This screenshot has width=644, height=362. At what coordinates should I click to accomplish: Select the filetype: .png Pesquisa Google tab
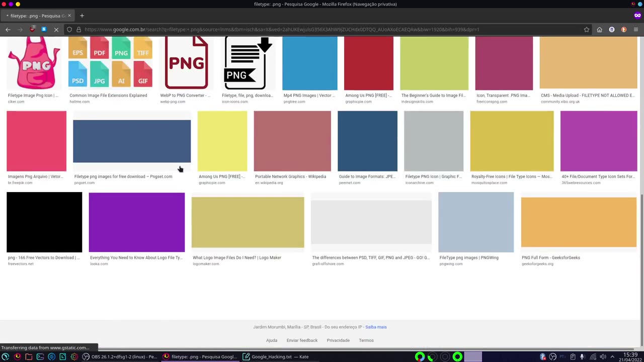37,16
